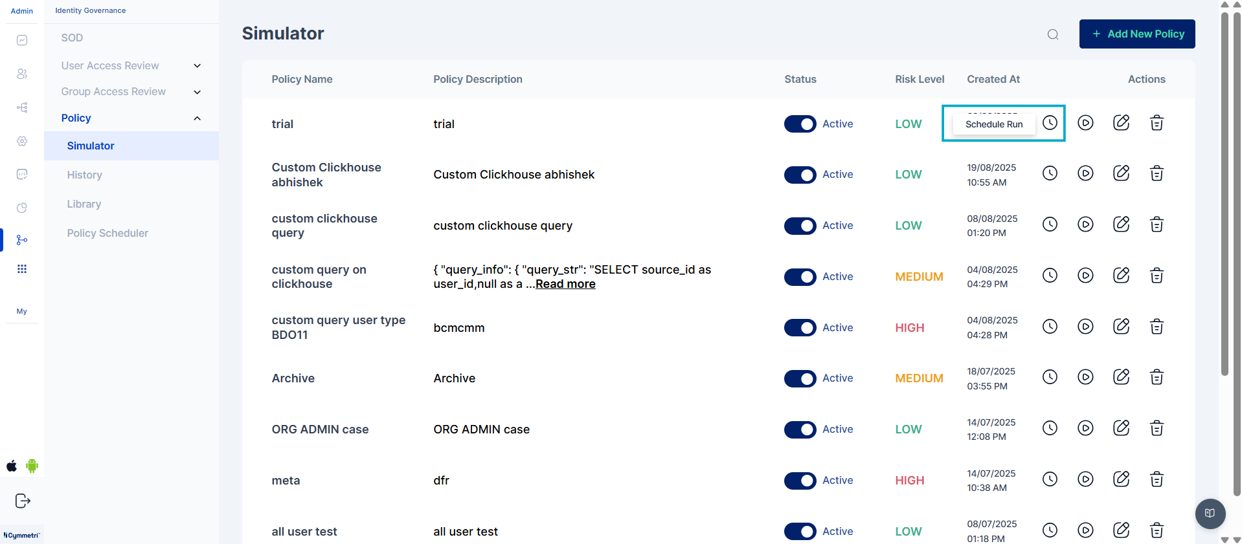Open the settings gear icon in left rail
Screen dimensions: 1242x544
pyautogui.click(x=22, y=141)
